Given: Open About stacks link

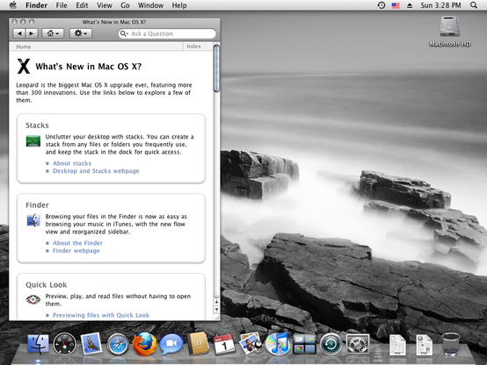Looking at the screenshot, I should tap(72, 163).
